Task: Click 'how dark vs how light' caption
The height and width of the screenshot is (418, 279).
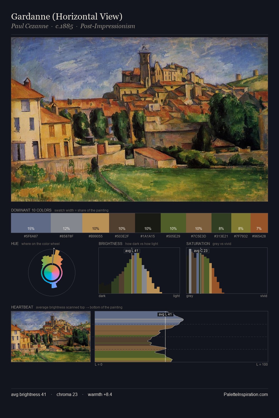Action: 141,244
